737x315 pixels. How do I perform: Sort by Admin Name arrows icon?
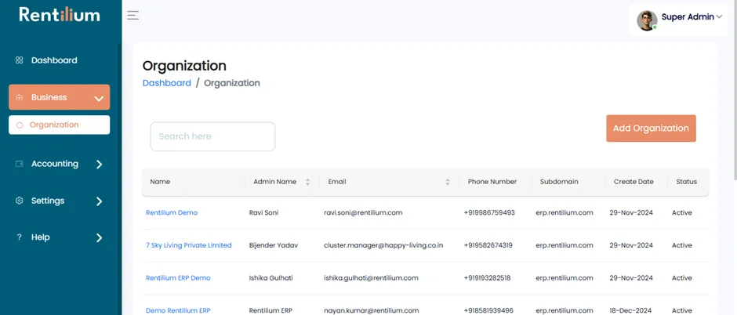coord(307,182)
